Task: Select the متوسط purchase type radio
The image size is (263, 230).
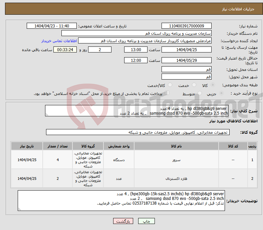Action: (200, 93)
